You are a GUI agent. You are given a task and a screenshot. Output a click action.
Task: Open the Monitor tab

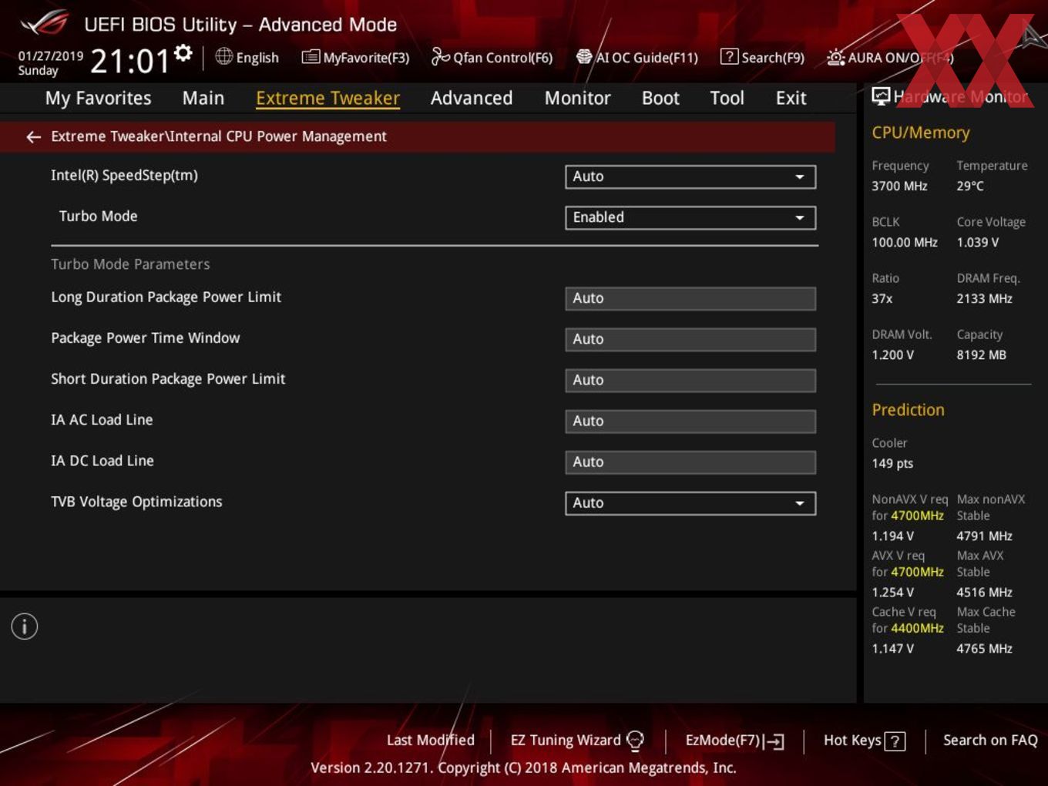(578, 98)
